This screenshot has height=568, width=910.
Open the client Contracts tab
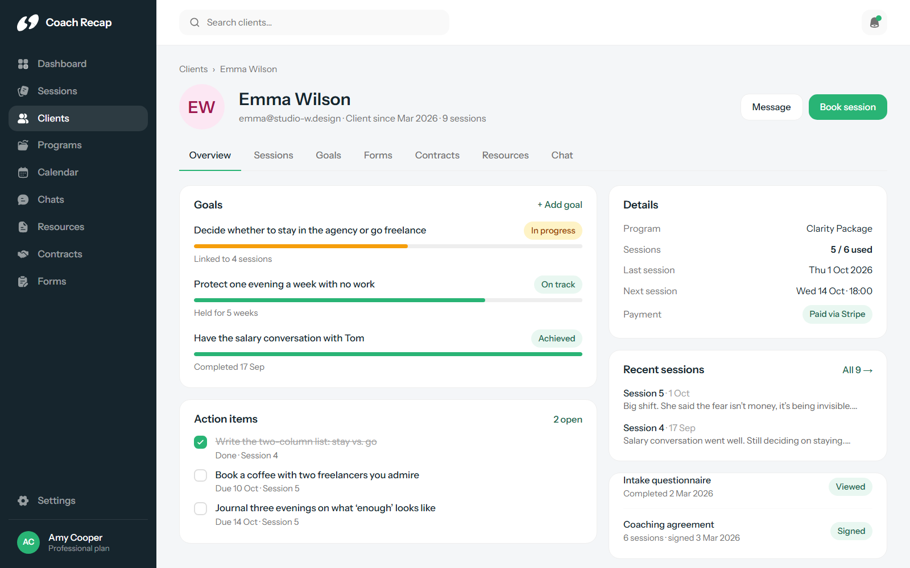437,156
